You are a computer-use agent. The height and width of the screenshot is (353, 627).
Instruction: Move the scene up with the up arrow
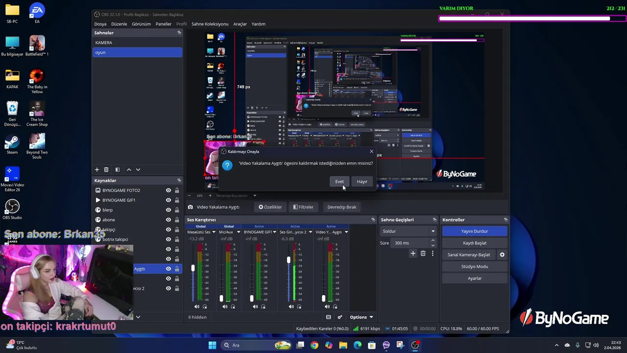pos(129,170)
